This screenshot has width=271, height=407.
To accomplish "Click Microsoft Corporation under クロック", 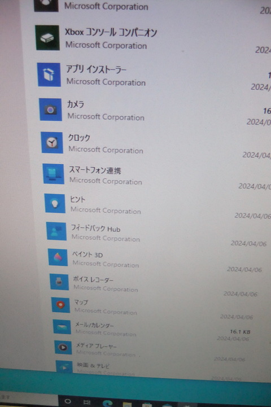I will (106, 150).
